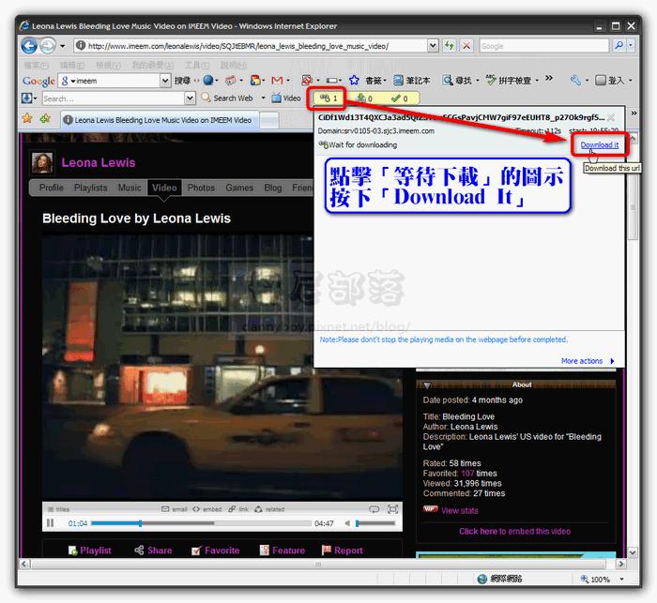The height and width of the screenshot is (603, 657).
Task: Click the Download it link
Action: coord(599,144)
